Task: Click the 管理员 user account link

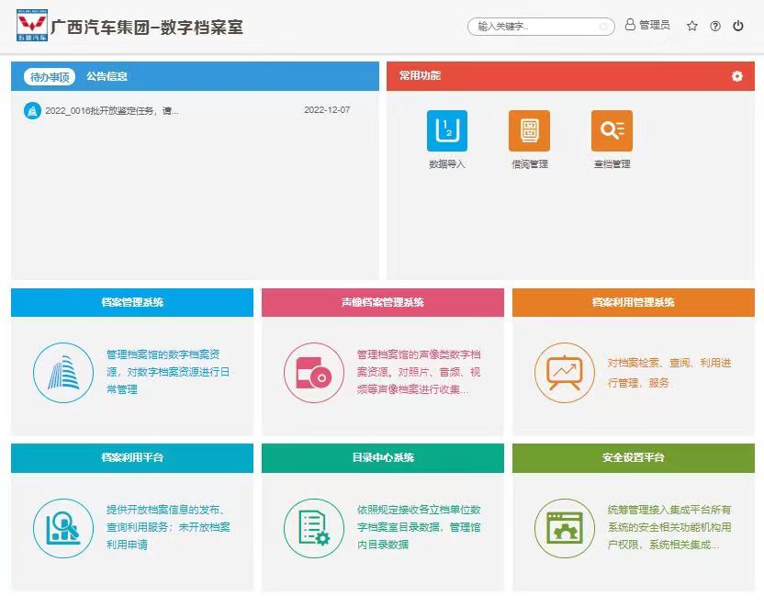Action: point(647,26)
